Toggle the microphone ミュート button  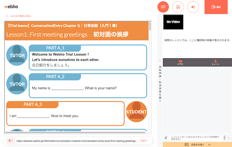click(x=215, y=62)
